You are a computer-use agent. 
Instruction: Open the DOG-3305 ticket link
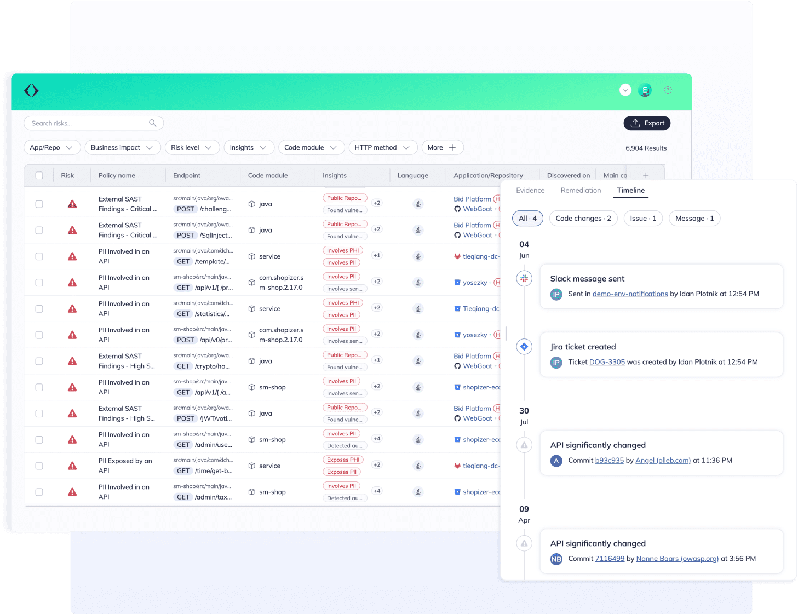(607, 362)
